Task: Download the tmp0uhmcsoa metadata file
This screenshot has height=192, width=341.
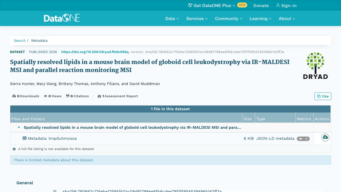Action: click(325, 137)
